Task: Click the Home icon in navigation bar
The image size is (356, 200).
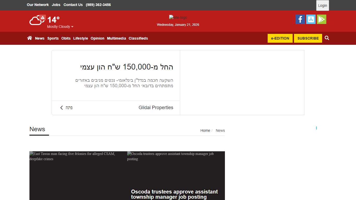Action: point(30,38)
